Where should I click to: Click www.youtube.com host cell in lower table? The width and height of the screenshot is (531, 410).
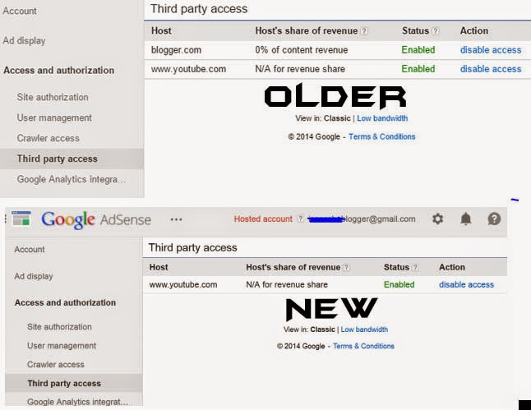(183, 285)
